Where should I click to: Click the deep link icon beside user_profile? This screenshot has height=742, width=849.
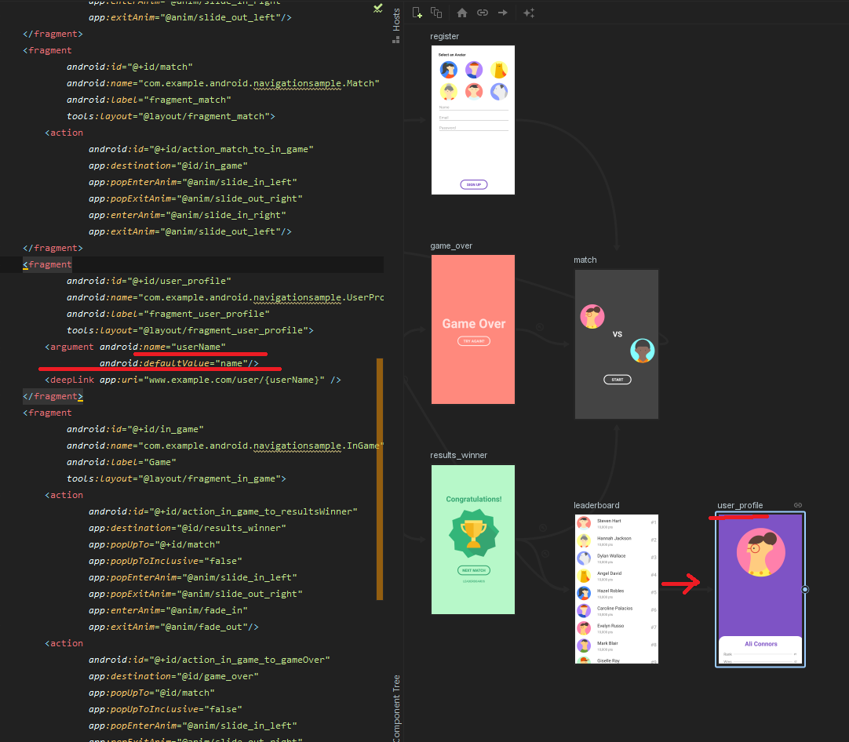coord(798,505)
